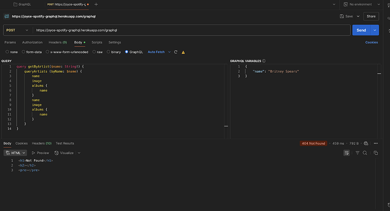Send the GraphQL request
Viewport: 390px width, 211px height.
click(x=361, y=30)
